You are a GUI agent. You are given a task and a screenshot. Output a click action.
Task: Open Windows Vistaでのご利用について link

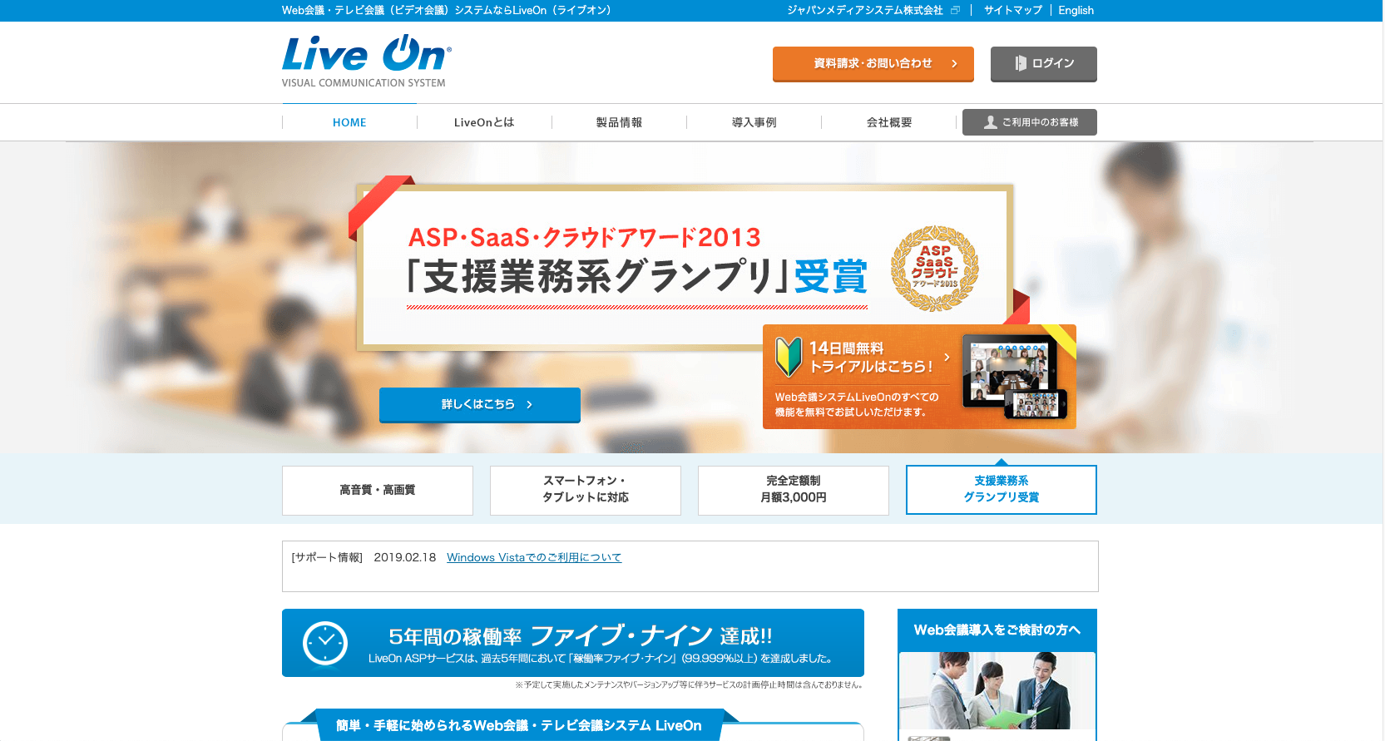tap(534, 557)
